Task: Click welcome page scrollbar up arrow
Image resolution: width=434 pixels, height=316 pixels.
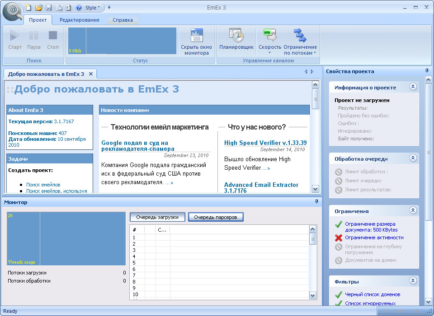Action: tap(315, 84)
